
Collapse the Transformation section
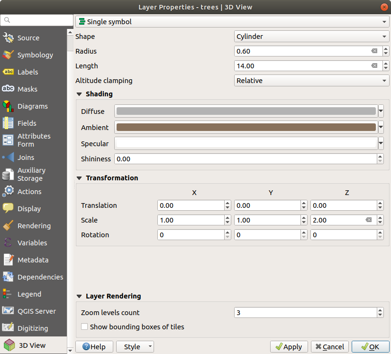79,178
